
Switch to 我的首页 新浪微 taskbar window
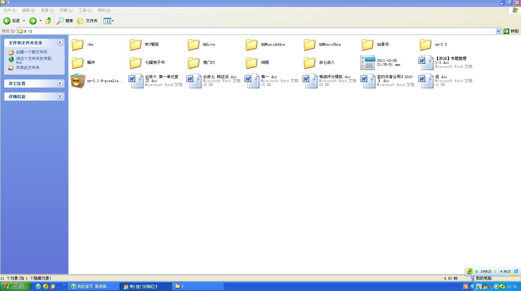pyautogui.click(x=94, y=286)
